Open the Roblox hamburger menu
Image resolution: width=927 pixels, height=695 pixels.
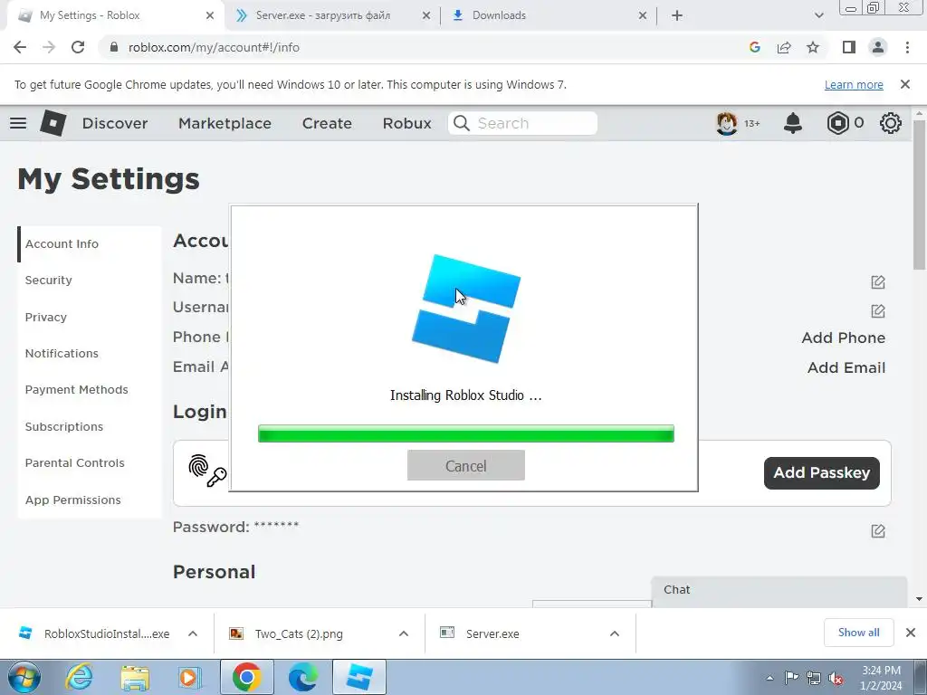pyautogui.click(x=18, y=123)
